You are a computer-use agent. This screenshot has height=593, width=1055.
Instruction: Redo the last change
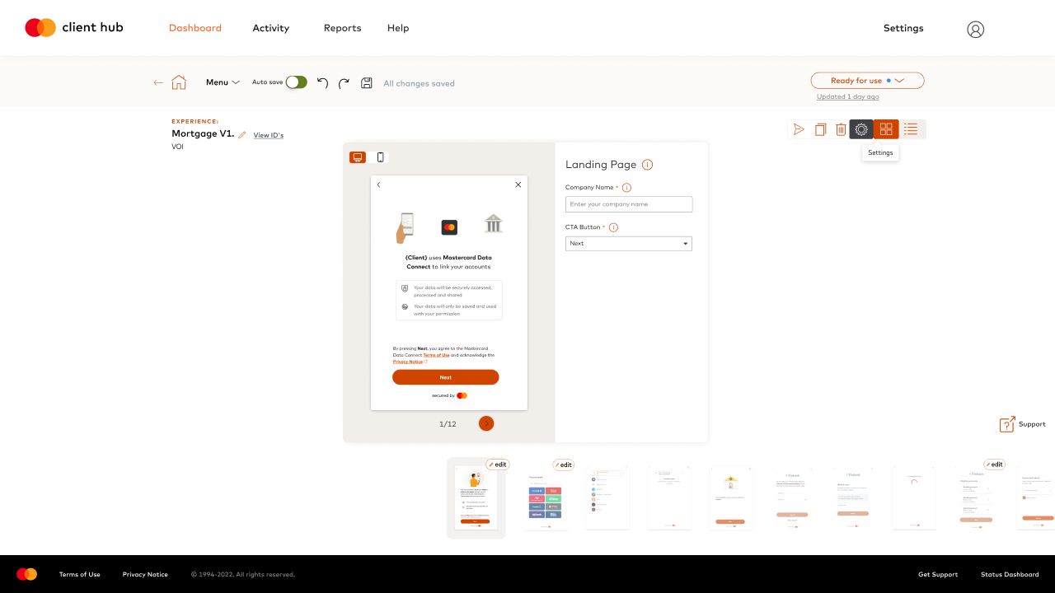(x=344, y=83)
